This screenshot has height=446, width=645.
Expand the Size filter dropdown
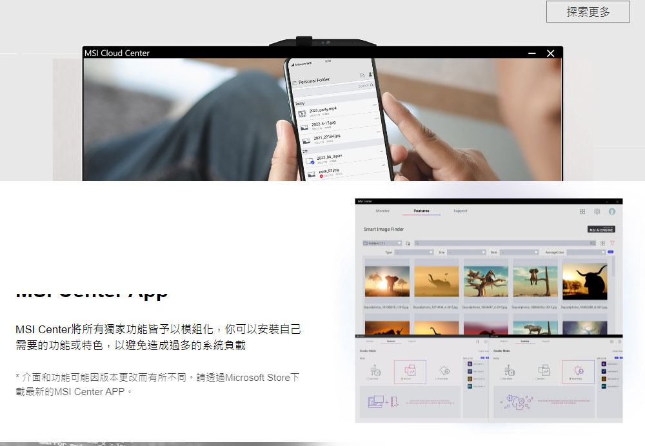[467, 252]
